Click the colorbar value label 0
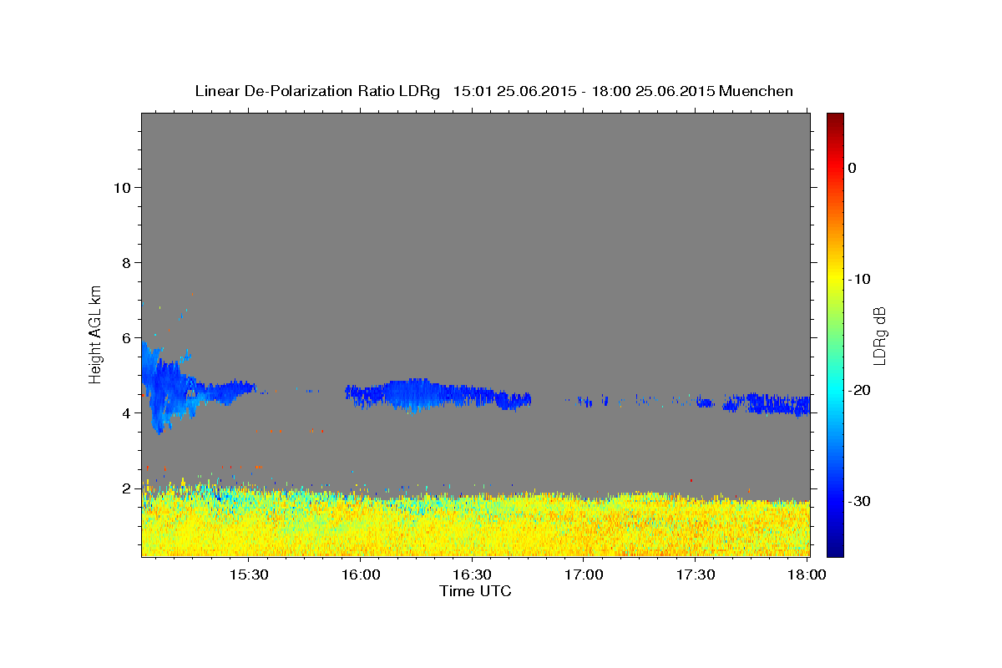 pyautogui.click(x=853, y=168)
